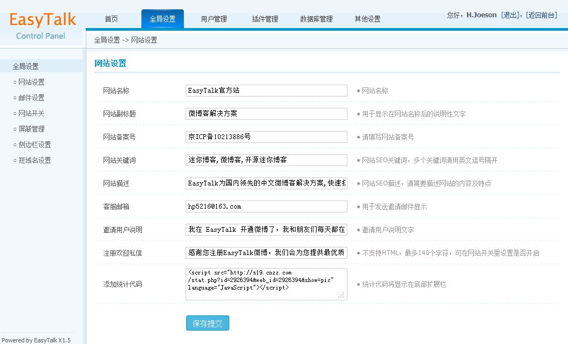Click into the 网站备案号 field
The image size is (568, 344).
point(266,137)
